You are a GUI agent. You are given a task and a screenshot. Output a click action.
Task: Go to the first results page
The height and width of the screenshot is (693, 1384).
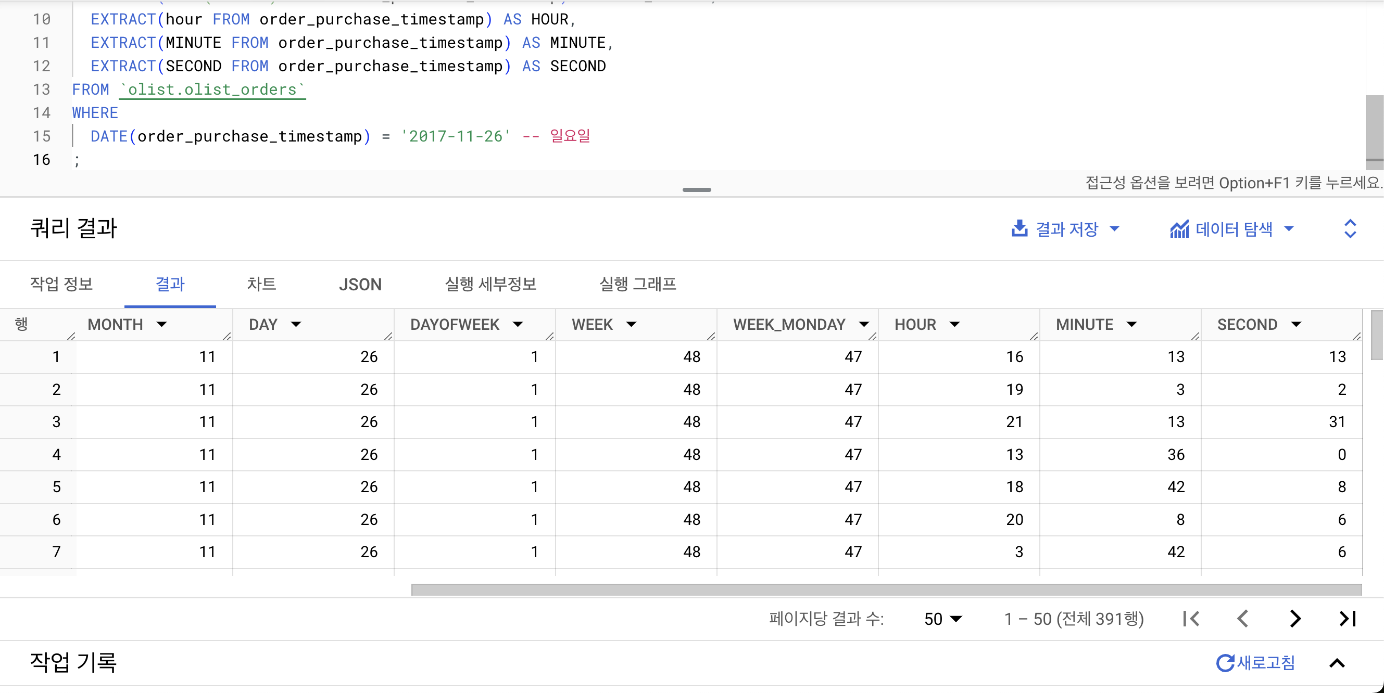pos(1191,619)
